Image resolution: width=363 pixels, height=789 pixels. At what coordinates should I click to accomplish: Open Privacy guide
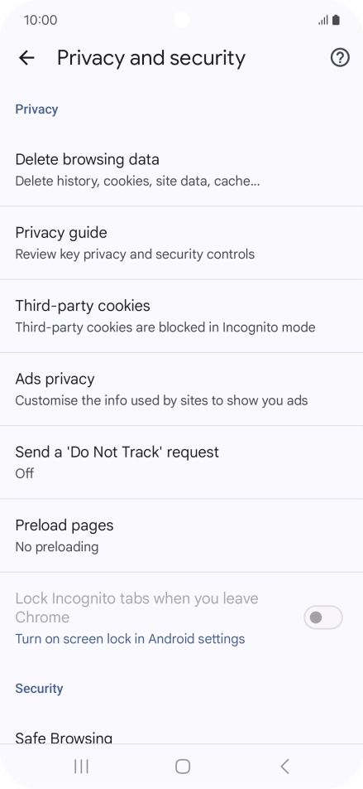181,243
